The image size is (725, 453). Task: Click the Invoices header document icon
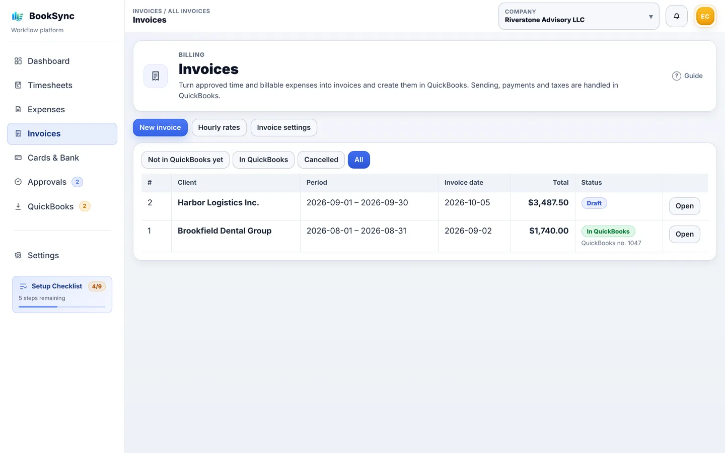[x=156, y=76]
